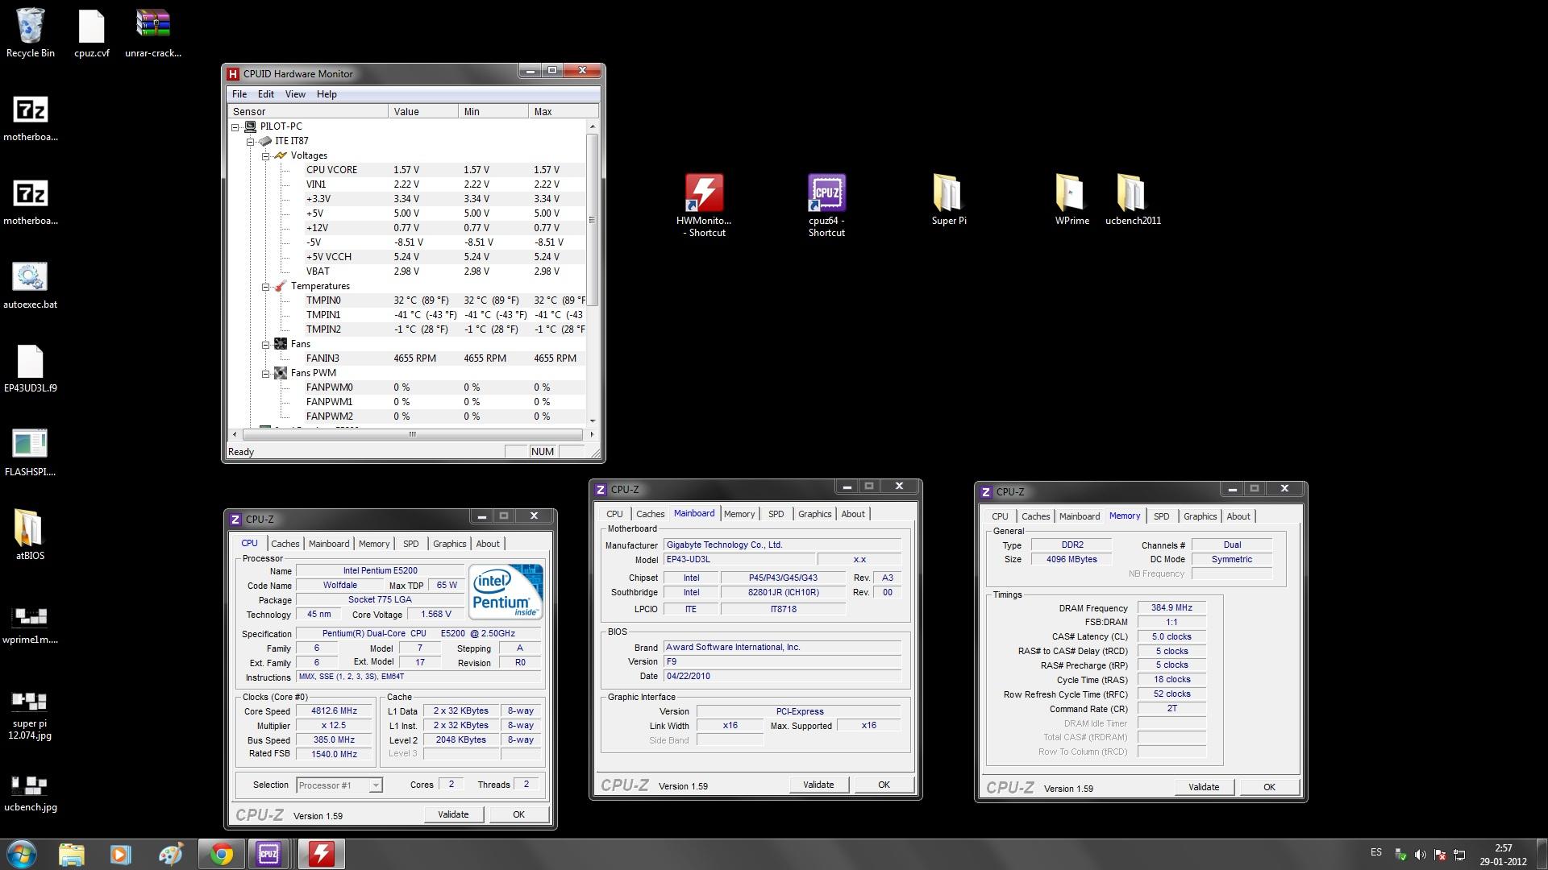Select the FLASHSPI desktop icon
The image size is (1548, 870).
pos(31,453)
